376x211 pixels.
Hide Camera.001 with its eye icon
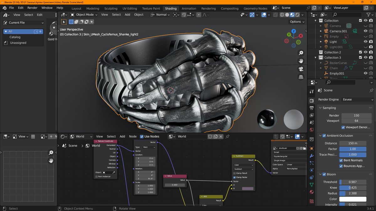pyautogui.click(x=366, y=31)
